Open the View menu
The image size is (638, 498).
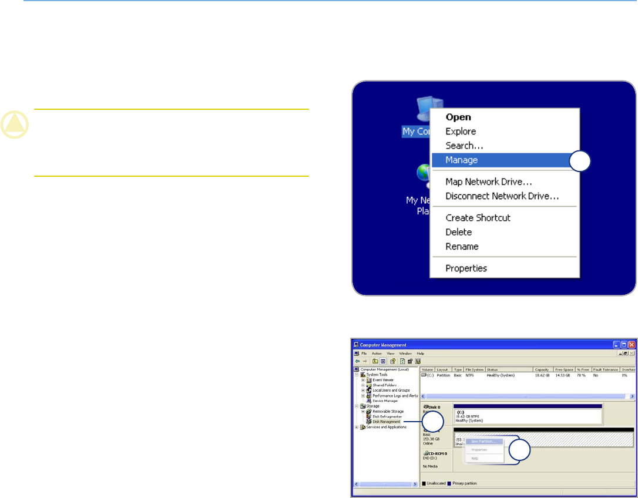[391, 354]
